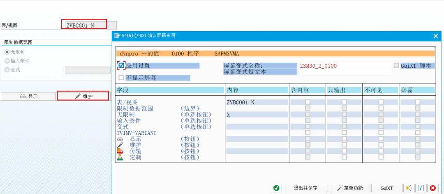Click the 显示 button with glasses icon
The image size is (444, 194).
(28, 96)
